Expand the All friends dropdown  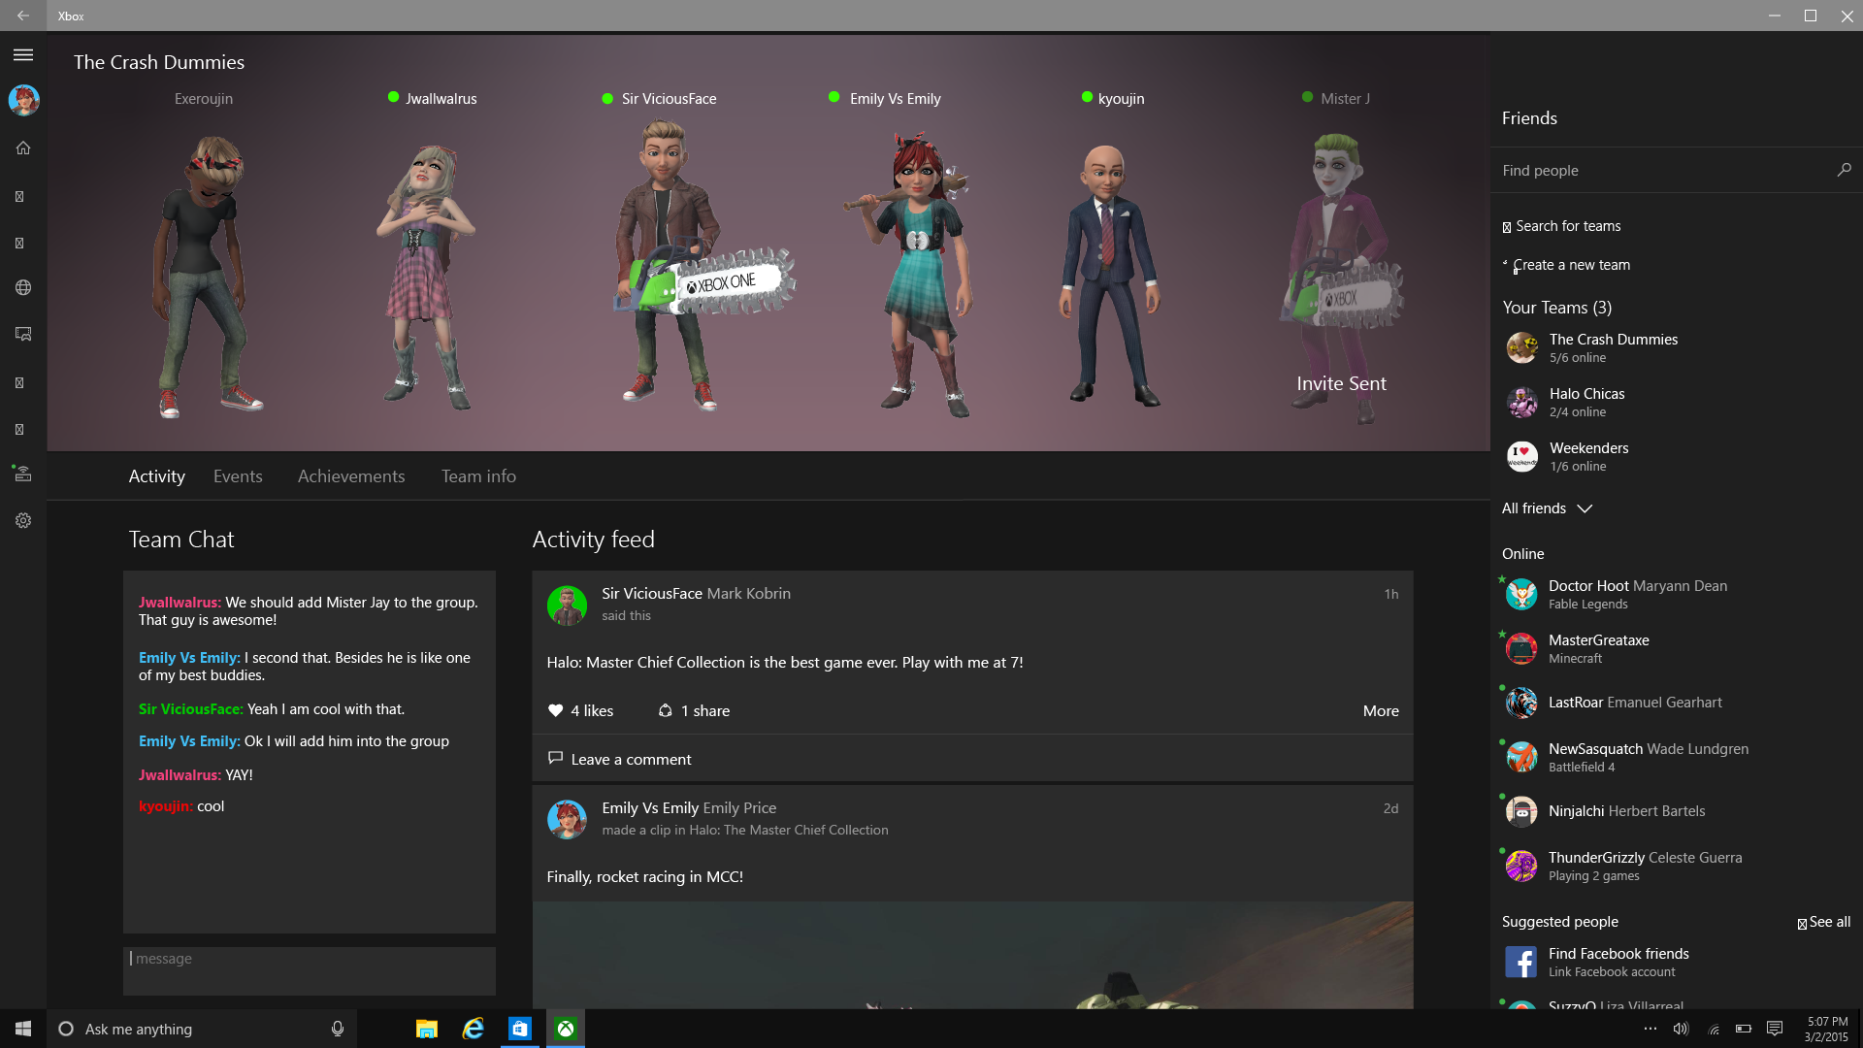1547,508
